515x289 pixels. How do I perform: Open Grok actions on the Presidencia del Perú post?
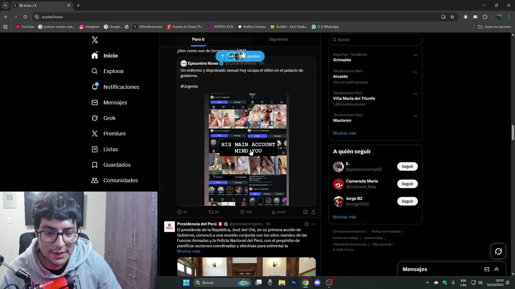[x=306, y=224]
